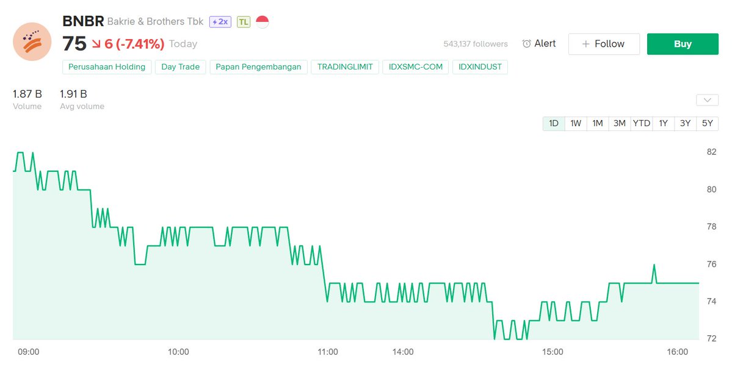
Task: Click the 82 price axis label
Action: click(x=711, y=152)
